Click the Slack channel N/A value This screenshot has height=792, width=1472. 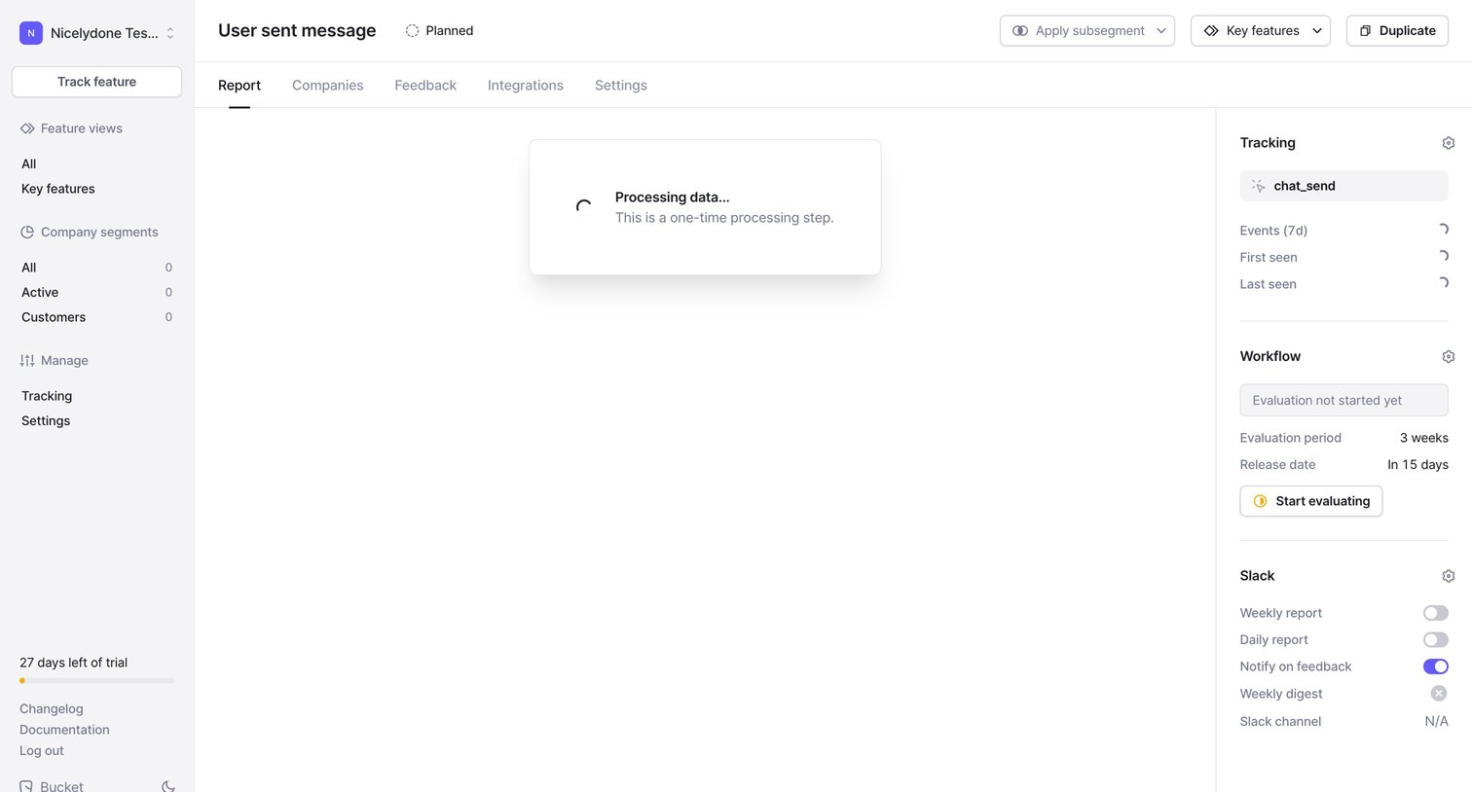(1437, 721)
